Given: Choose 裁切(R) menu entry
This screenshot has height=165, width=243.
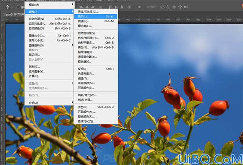Looking at the screenshot, I should pos(49,55).
